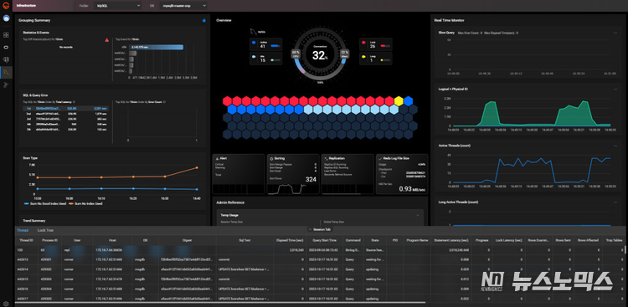Click the Trend Summary heading

click(34, 221)
